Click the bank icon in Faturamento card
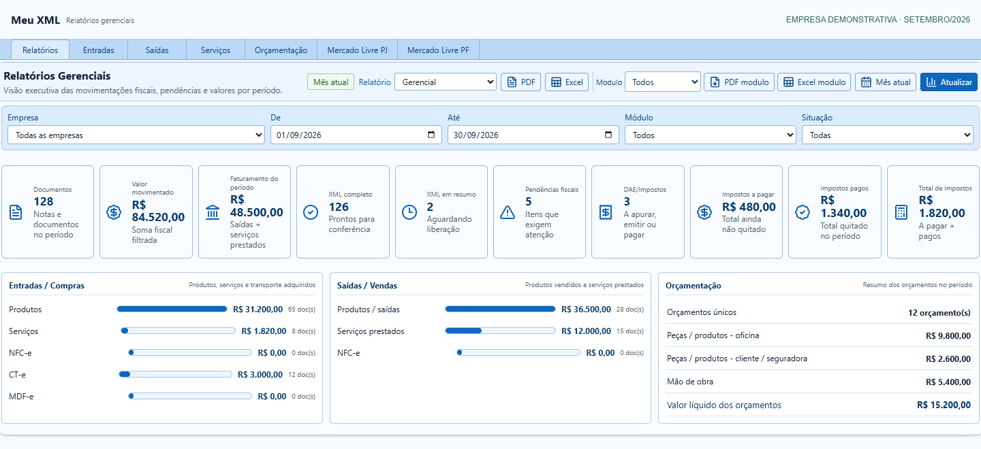The height and width of the screenshot is (449, 981). pos(213,212)
